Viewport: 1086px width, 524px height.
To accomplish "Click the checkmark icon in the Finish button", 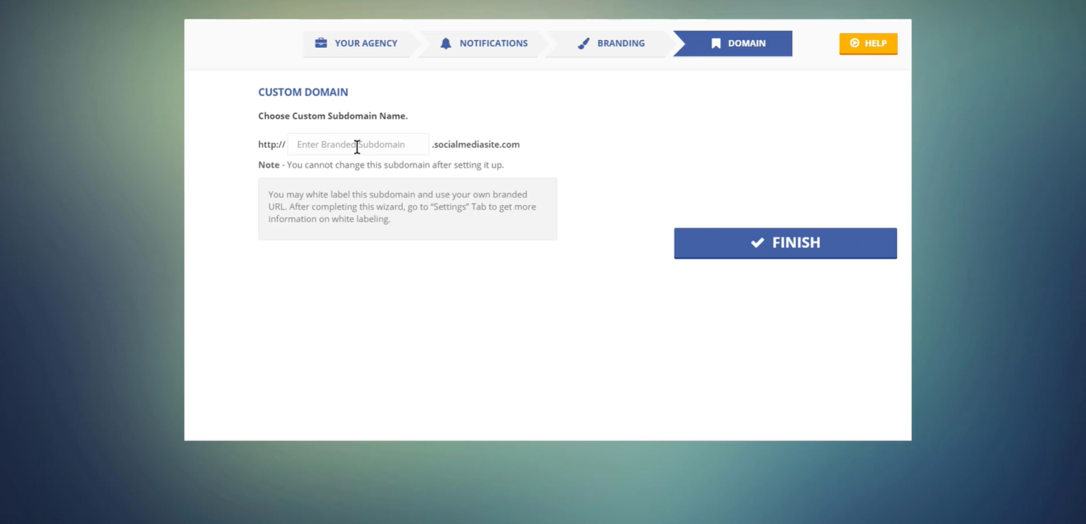I will (757, 243).
